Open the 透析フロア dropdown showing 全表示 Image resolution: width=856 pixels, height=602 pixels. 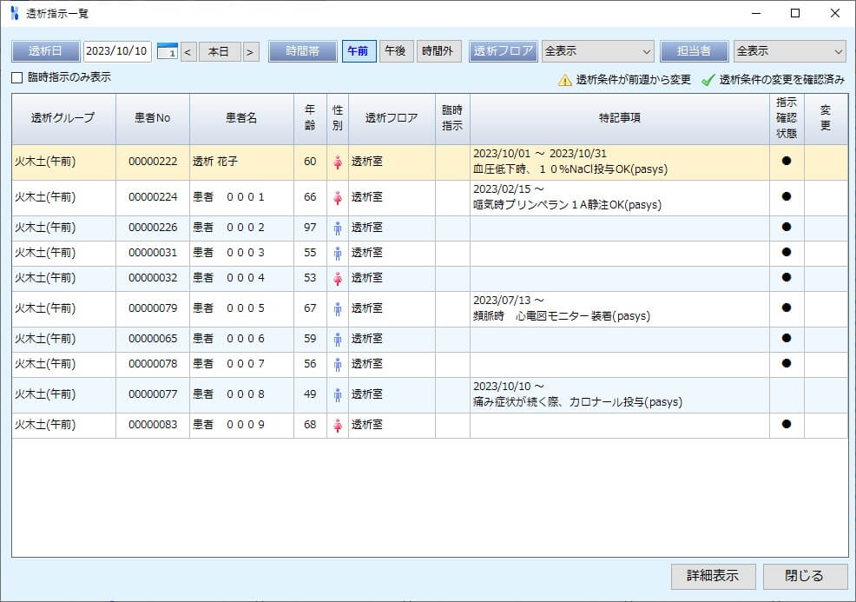597,50
